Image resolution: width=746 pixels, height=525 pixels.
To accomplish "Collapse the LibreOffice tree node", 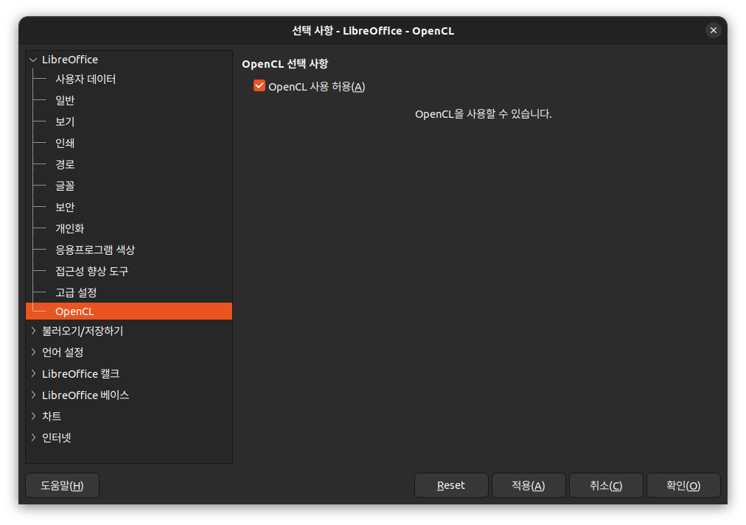I will [x=33, y=60].
